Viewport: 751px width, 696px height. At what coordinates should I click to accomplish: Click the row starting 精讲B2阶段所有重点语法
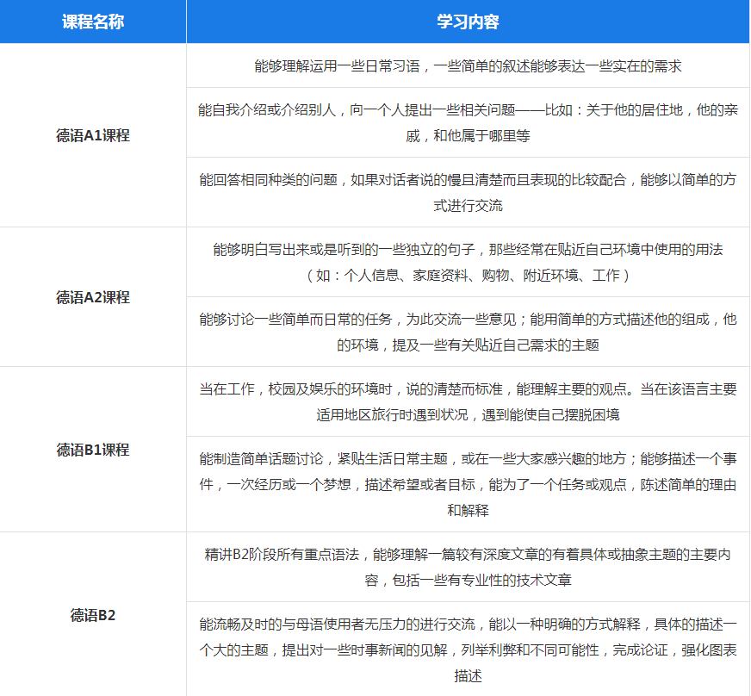tap(468, 567)
